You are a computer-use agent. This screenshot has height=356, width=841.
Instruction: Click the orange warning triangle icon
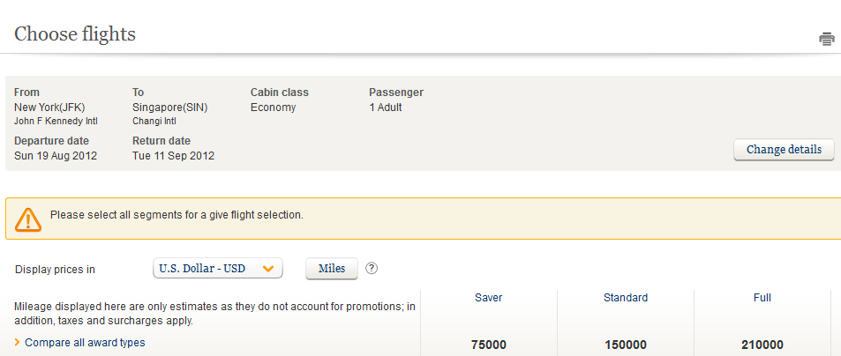tap(28, 219)
